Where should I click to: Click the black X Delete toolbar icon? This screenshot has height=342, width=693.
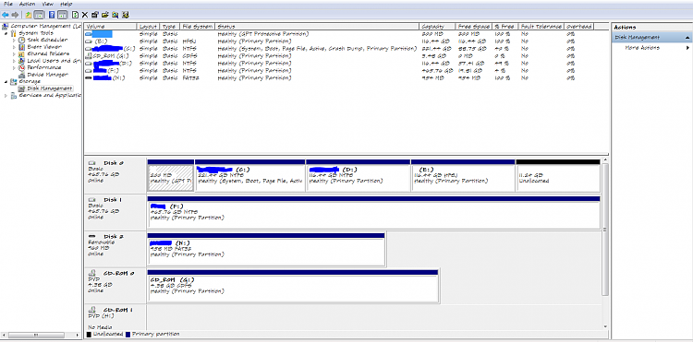point(85,15)
